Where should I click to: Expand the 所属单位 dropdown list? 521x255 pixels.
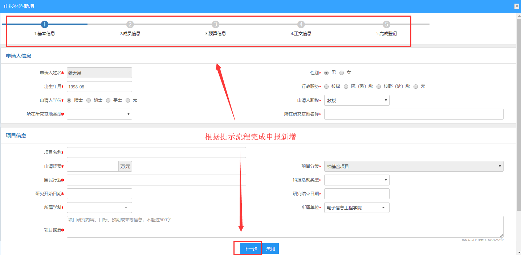[x=357, y=208]
